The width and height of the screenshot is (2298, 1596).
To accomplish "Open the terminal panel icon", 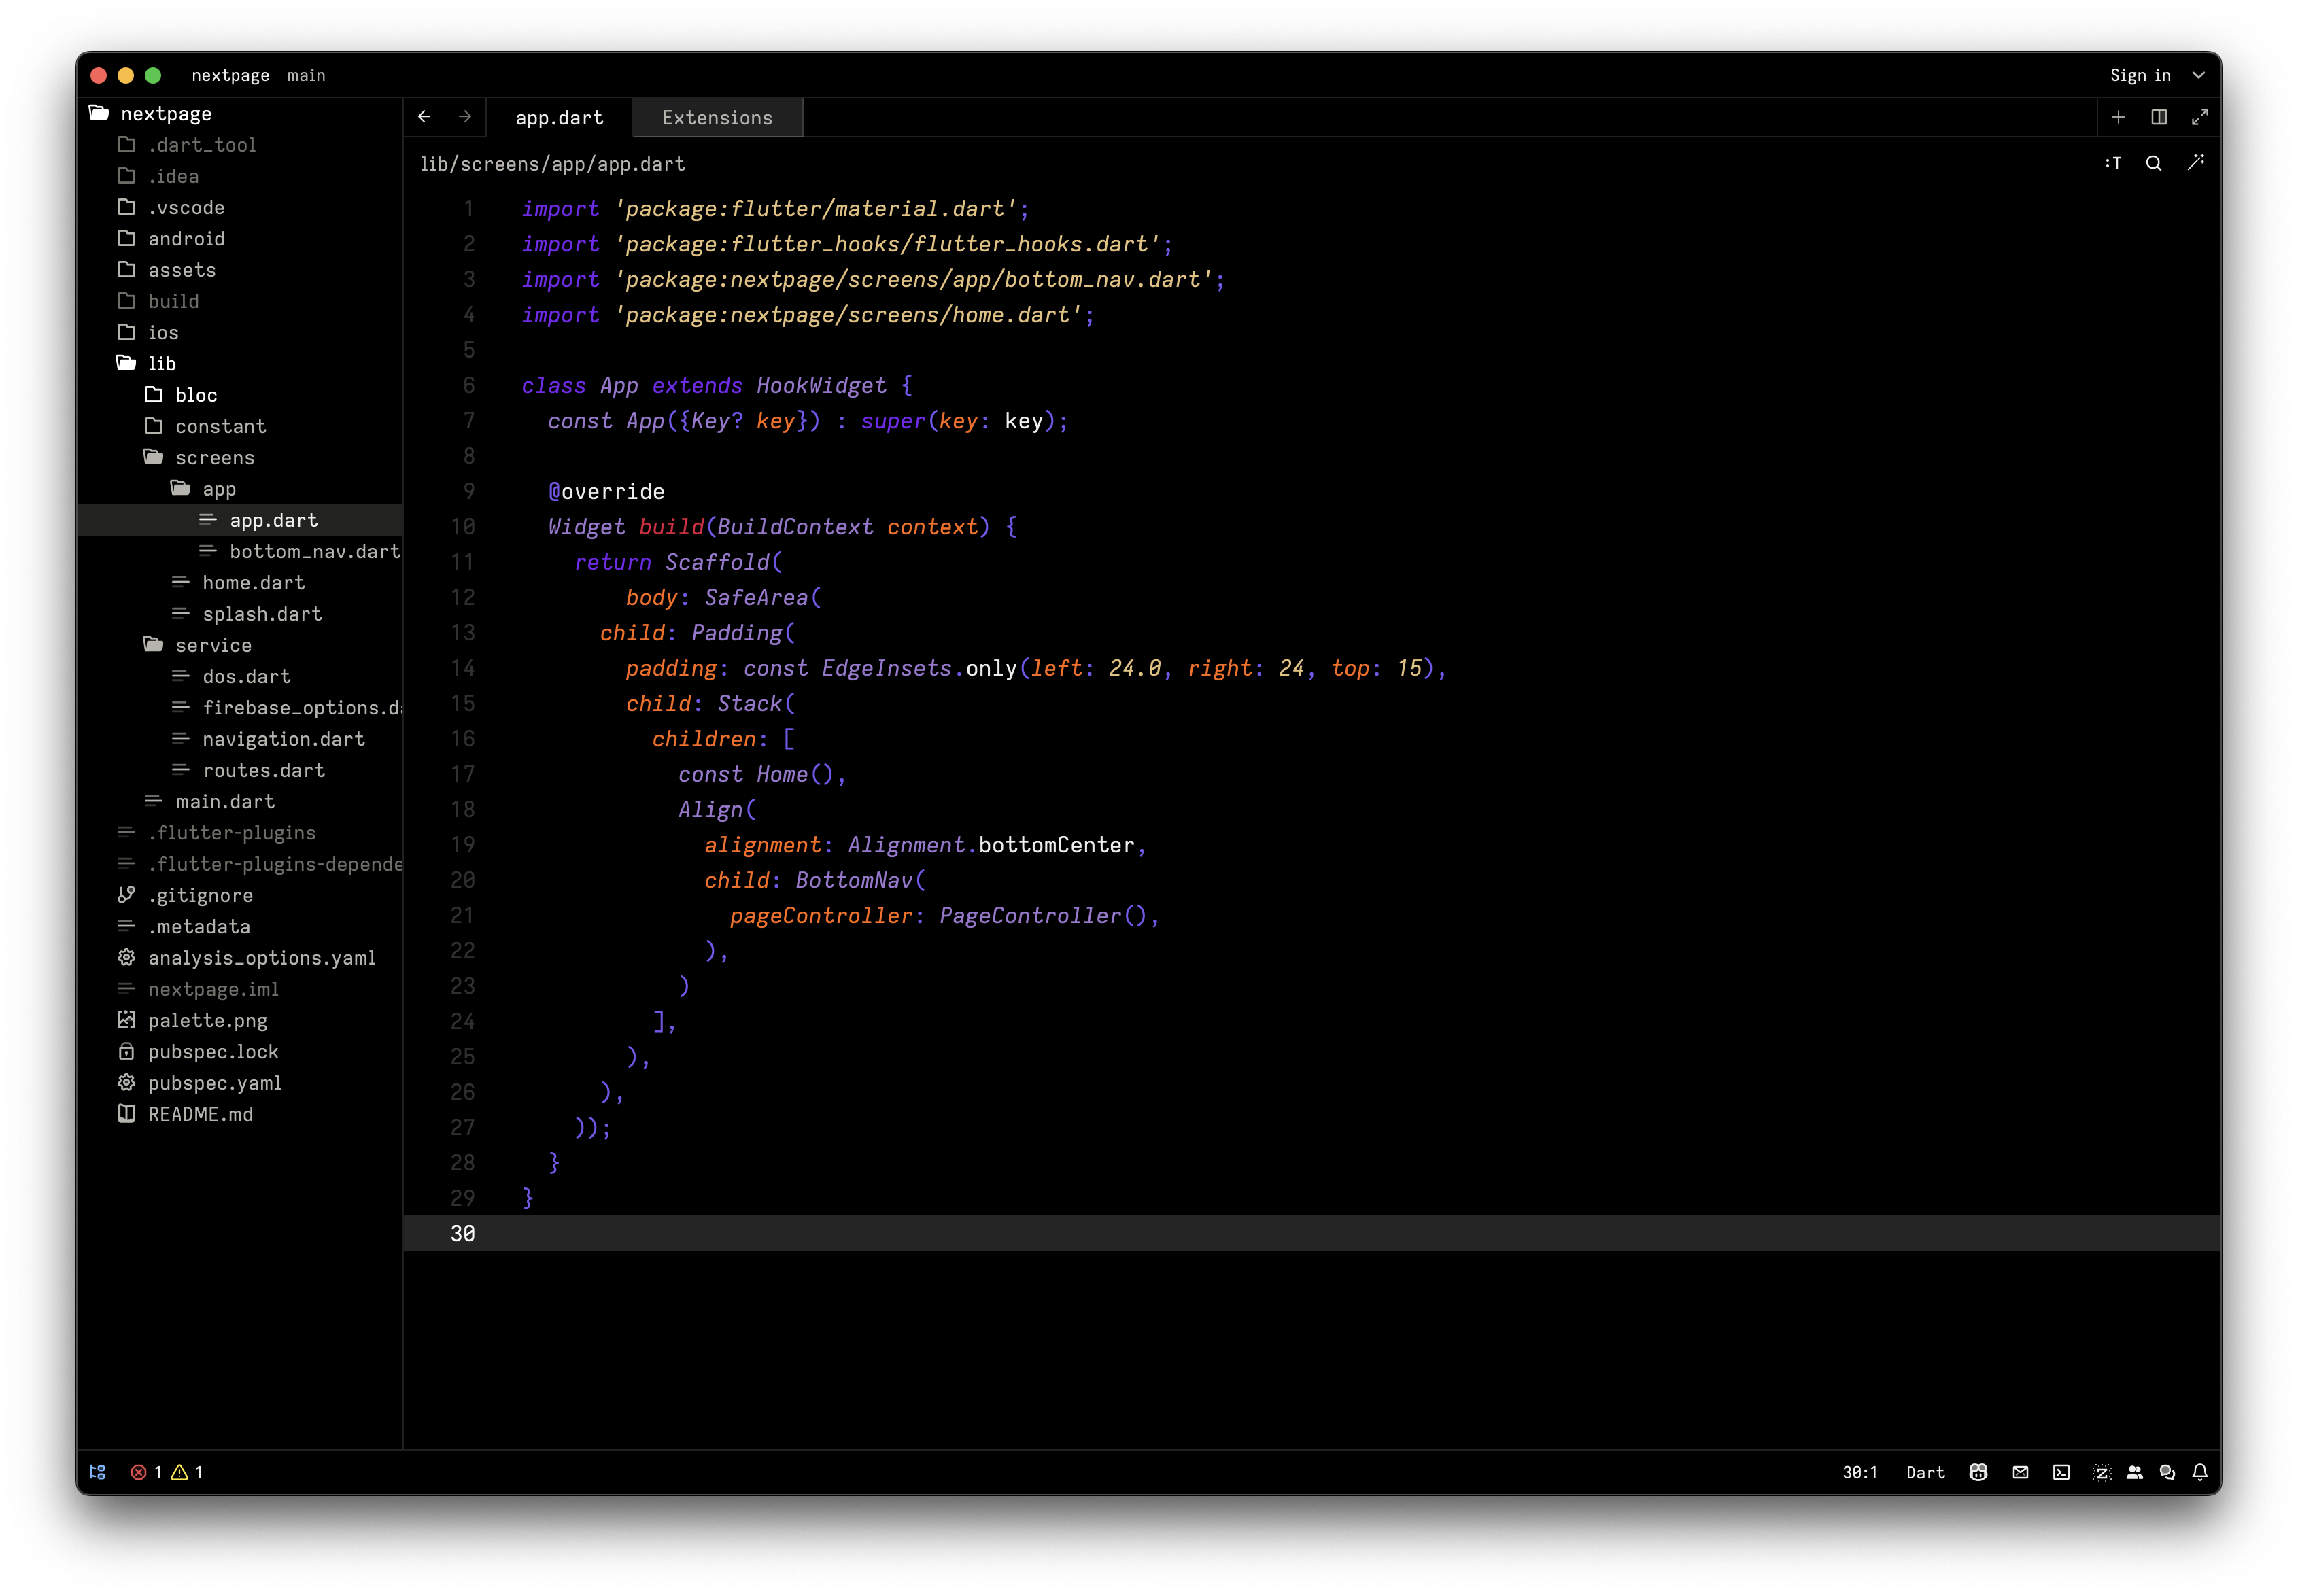I will click(x=2061, y=1472).
